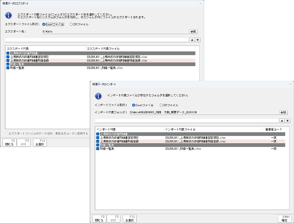Select CSVファイル as the export file format

tap(71, 25)
